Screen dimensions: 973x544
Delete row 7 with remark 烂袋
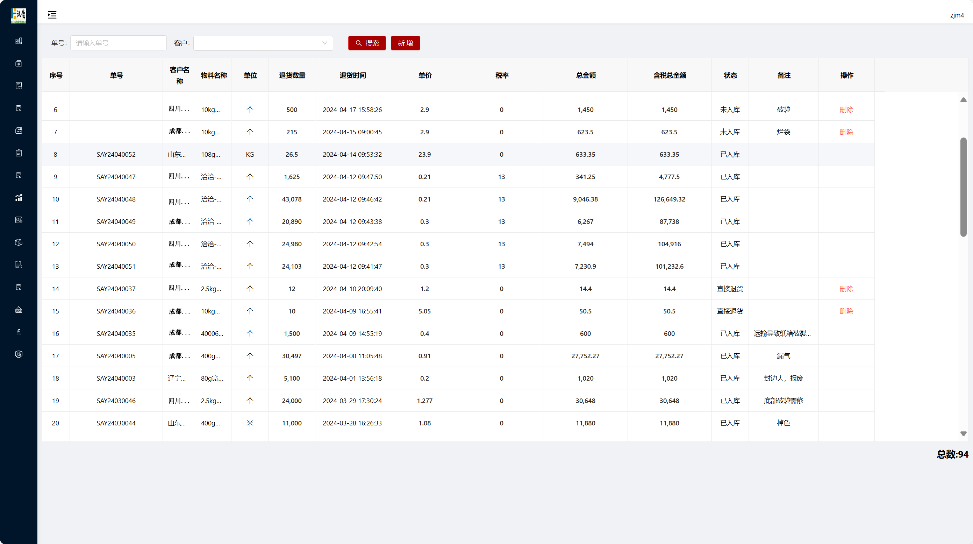(846, 132)
